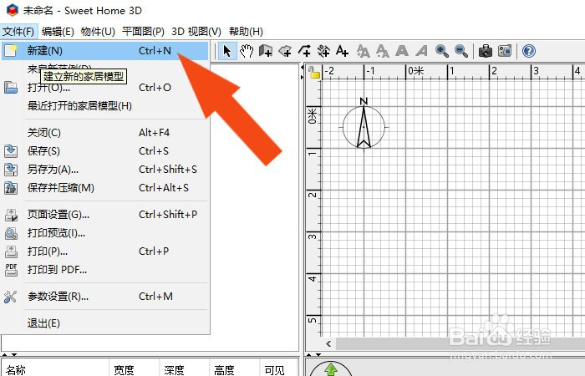Choose 关闭(C) menu entry
The image size is (585, 376).
click(104, 132)
